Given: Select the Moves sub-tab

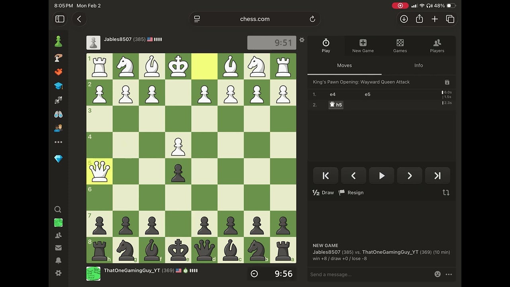Looking at the screenshot, I should tap(344, 65).
